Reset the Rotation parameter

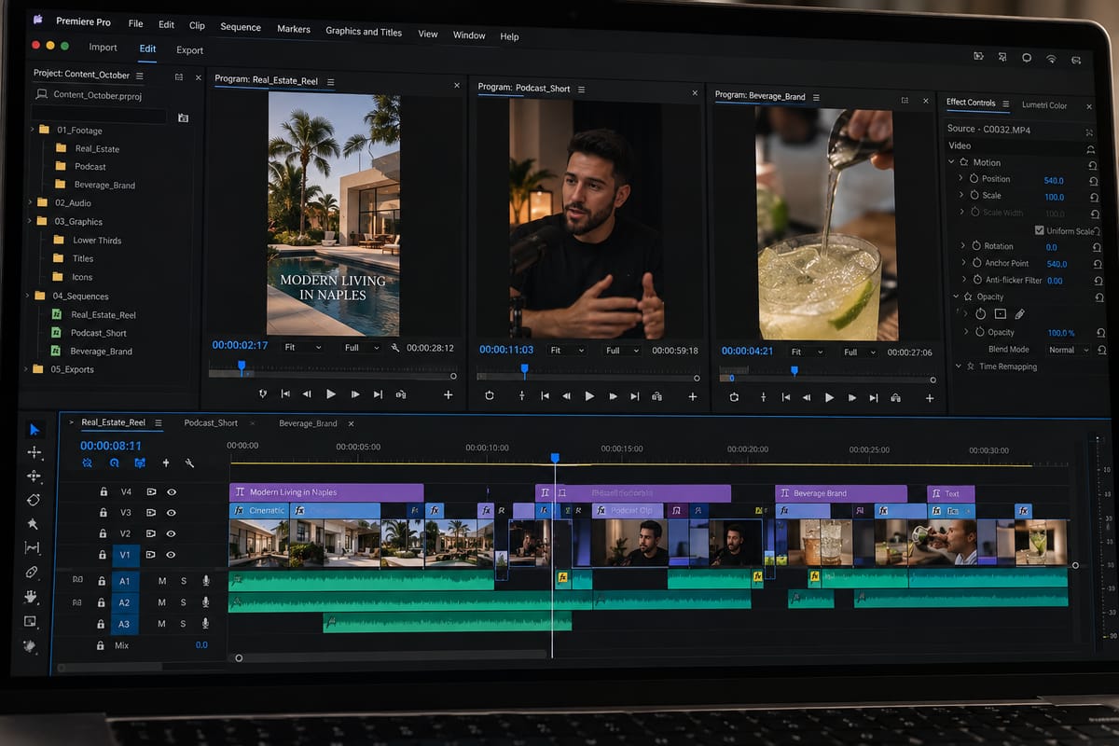(x=1097, y=248)
